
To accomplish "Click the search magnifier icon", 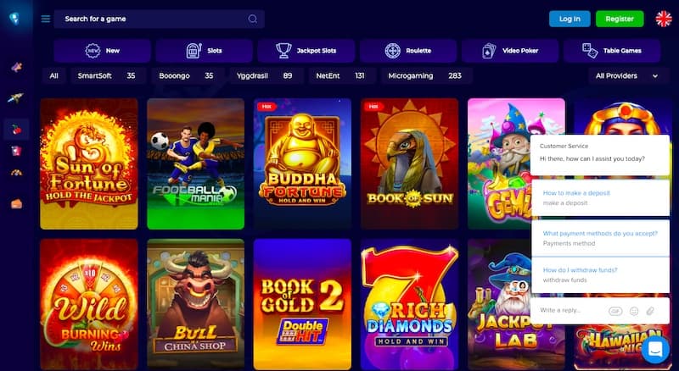I will pos(252,19).
